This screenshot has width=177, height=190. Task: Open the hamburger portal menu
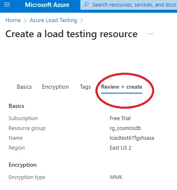tap(7, 4)
